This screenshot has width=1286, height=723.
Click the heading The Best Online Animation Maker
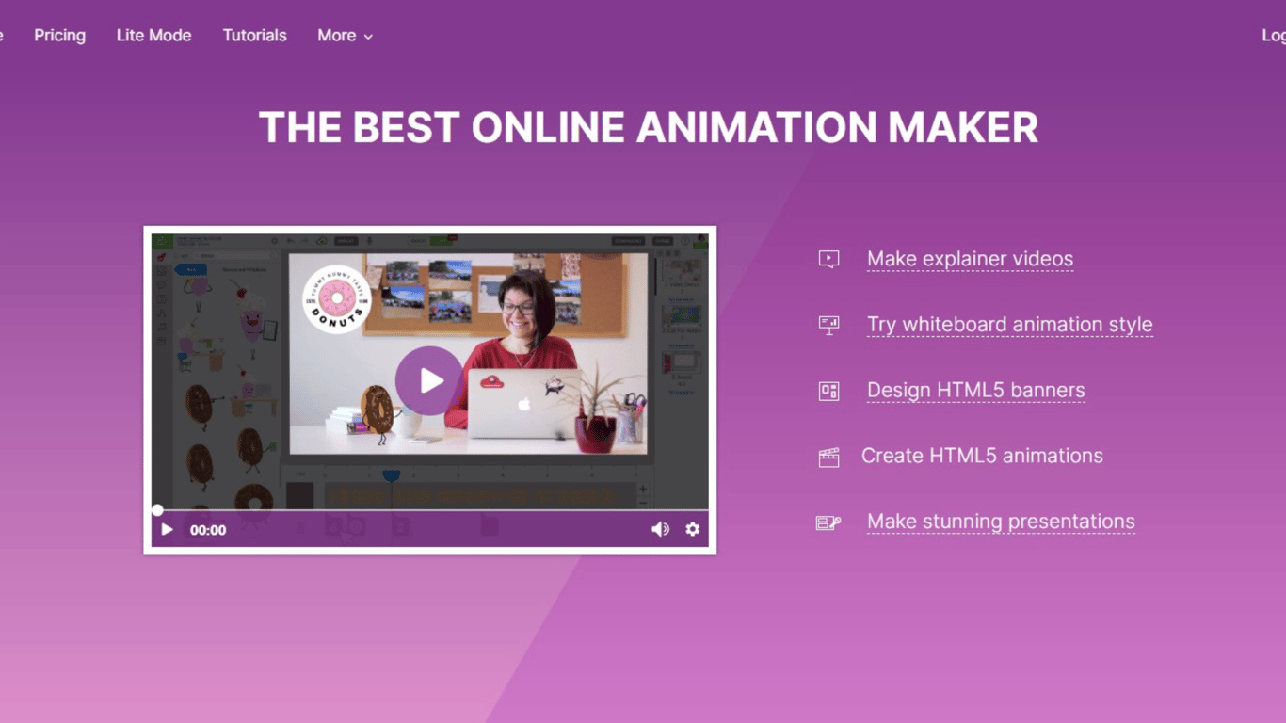(649, 128)
